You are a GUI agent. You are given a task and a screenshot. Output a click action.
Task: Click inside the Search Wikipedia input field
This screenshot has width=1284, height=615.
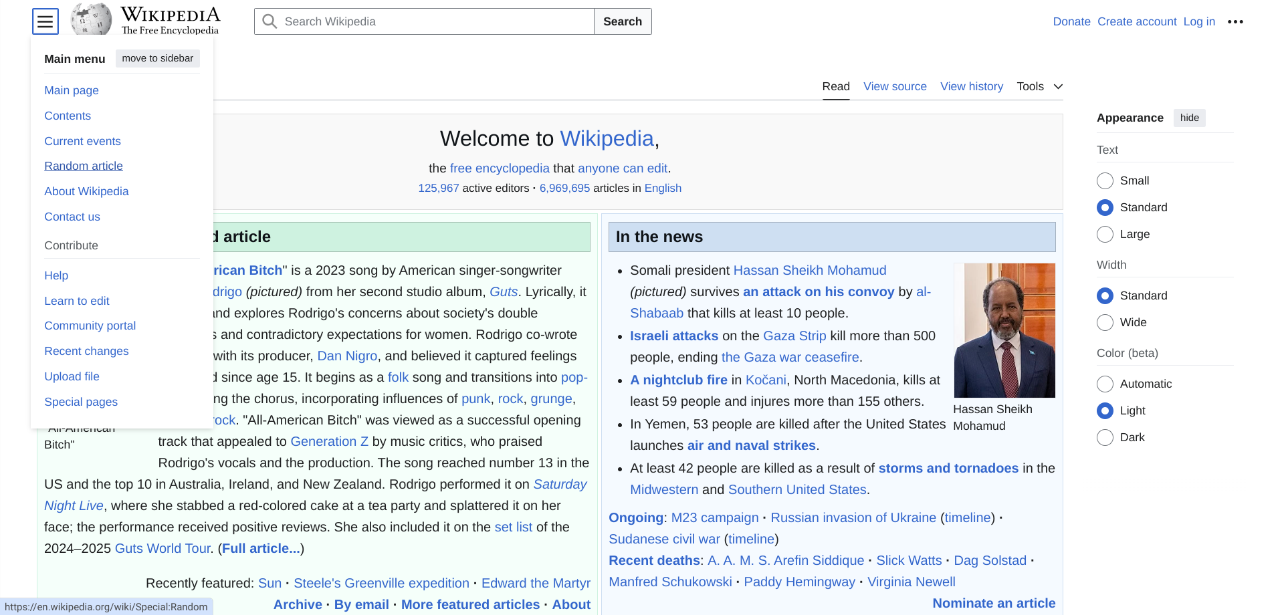click(435, 21)
